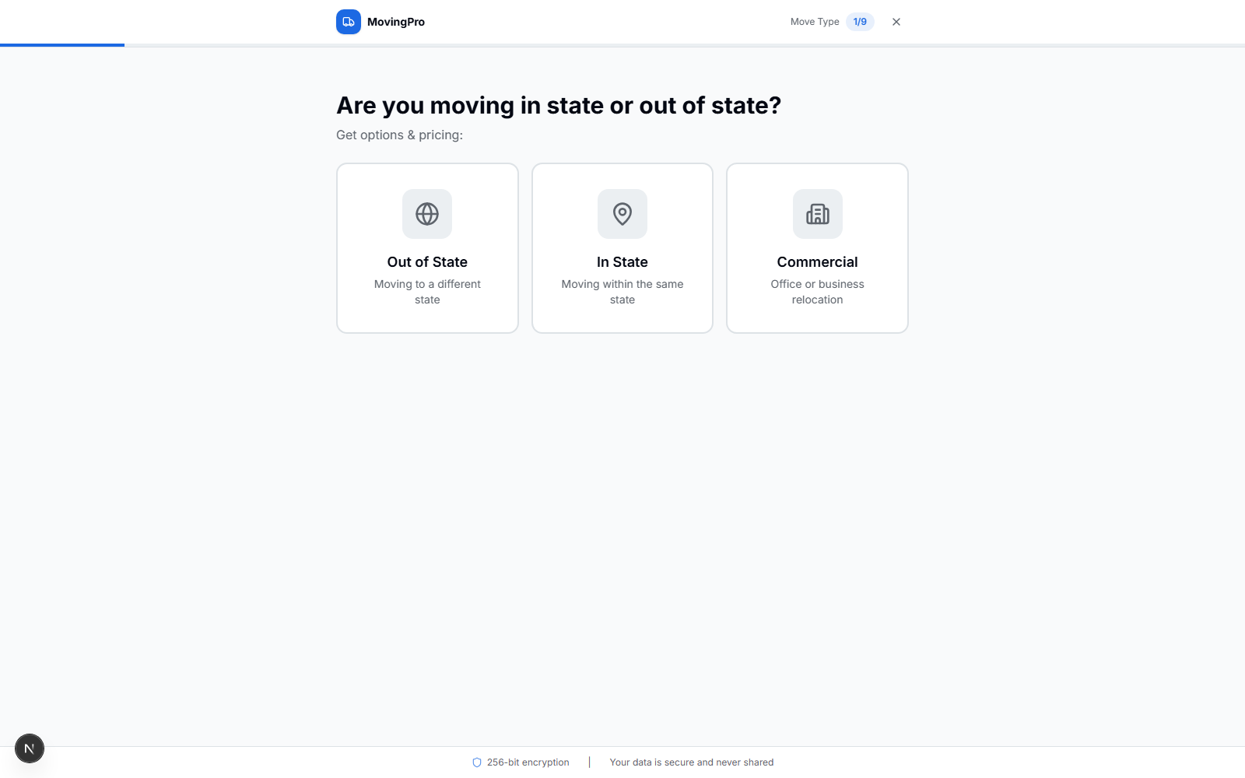Screen dimensions: 1245x778
Task: Click the blue progress bar at top
Action: coord(62,45)
